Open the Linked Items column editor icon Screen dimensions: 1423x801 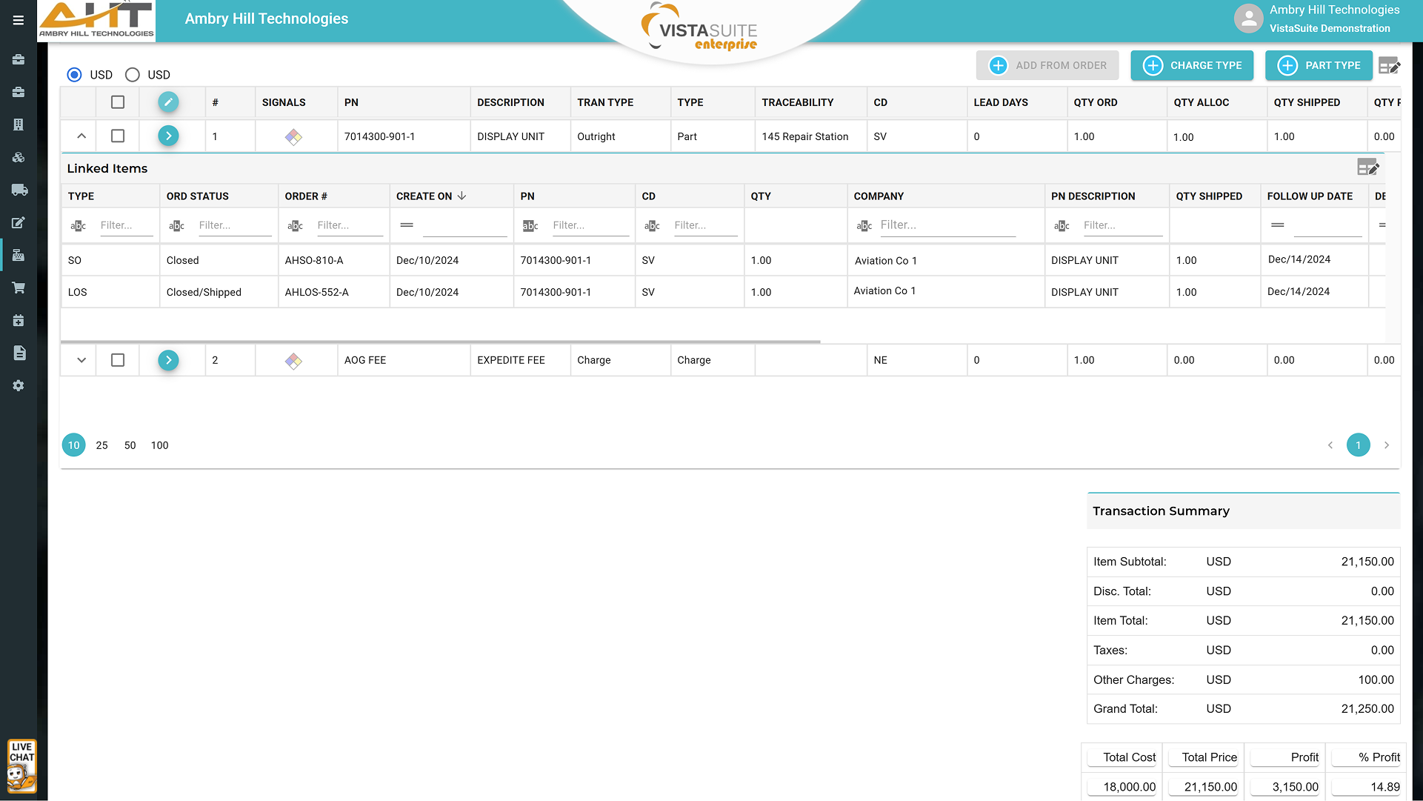(x=1367, y=167)
